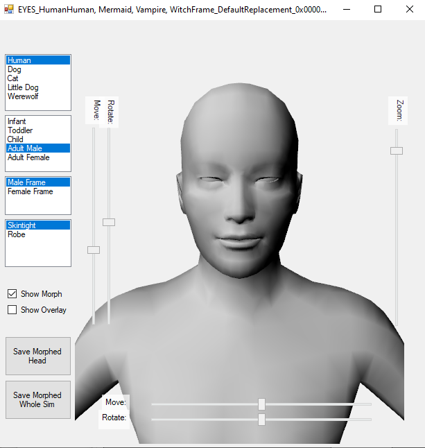Select Male Frame option
Screen dimensions: 425x448
26,182
